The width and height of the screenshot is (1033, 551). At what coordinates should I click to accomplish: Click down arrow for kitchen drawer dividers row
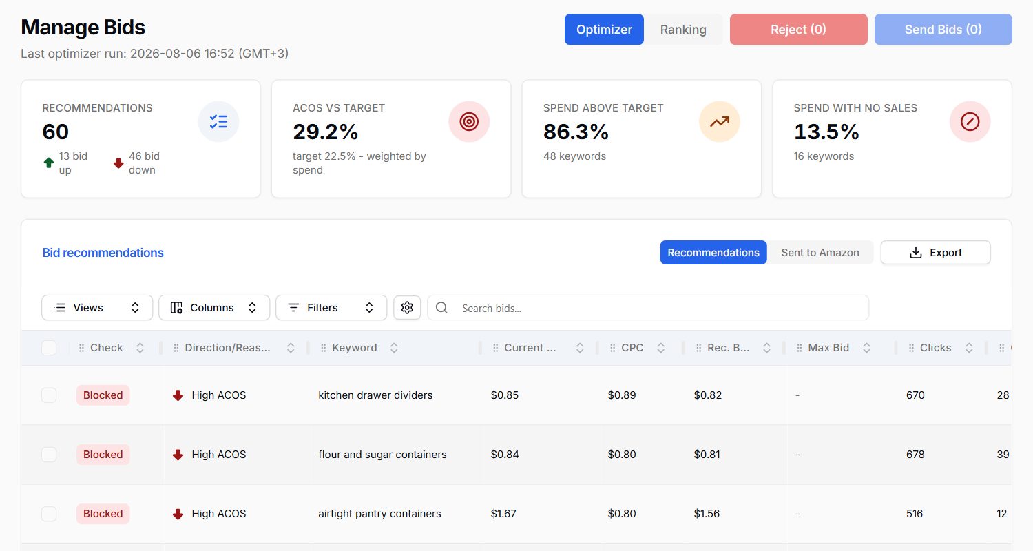pos(178,395)
